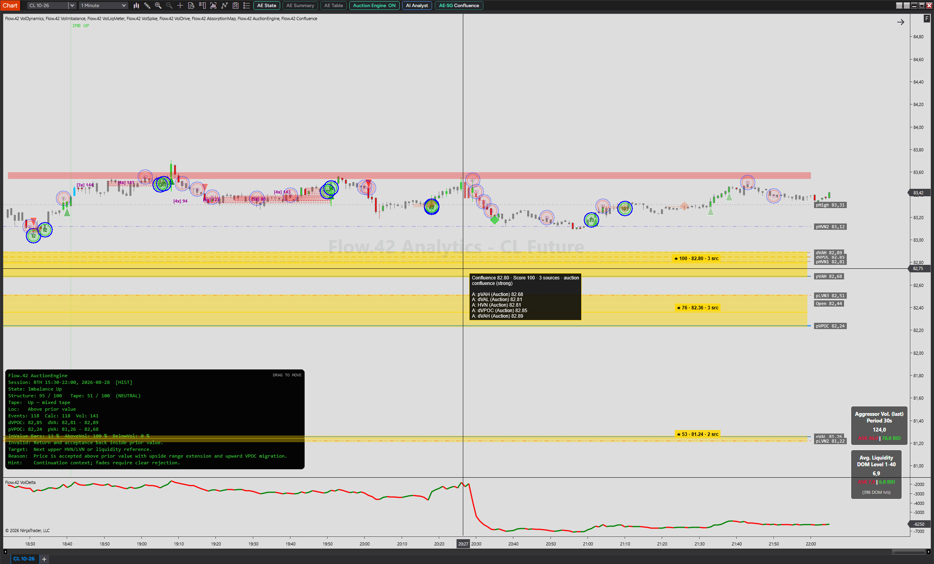This screenshot has width=934, height=564.
Task: Click the Open 82,44 level label
Action: click(x=829, y=303)
